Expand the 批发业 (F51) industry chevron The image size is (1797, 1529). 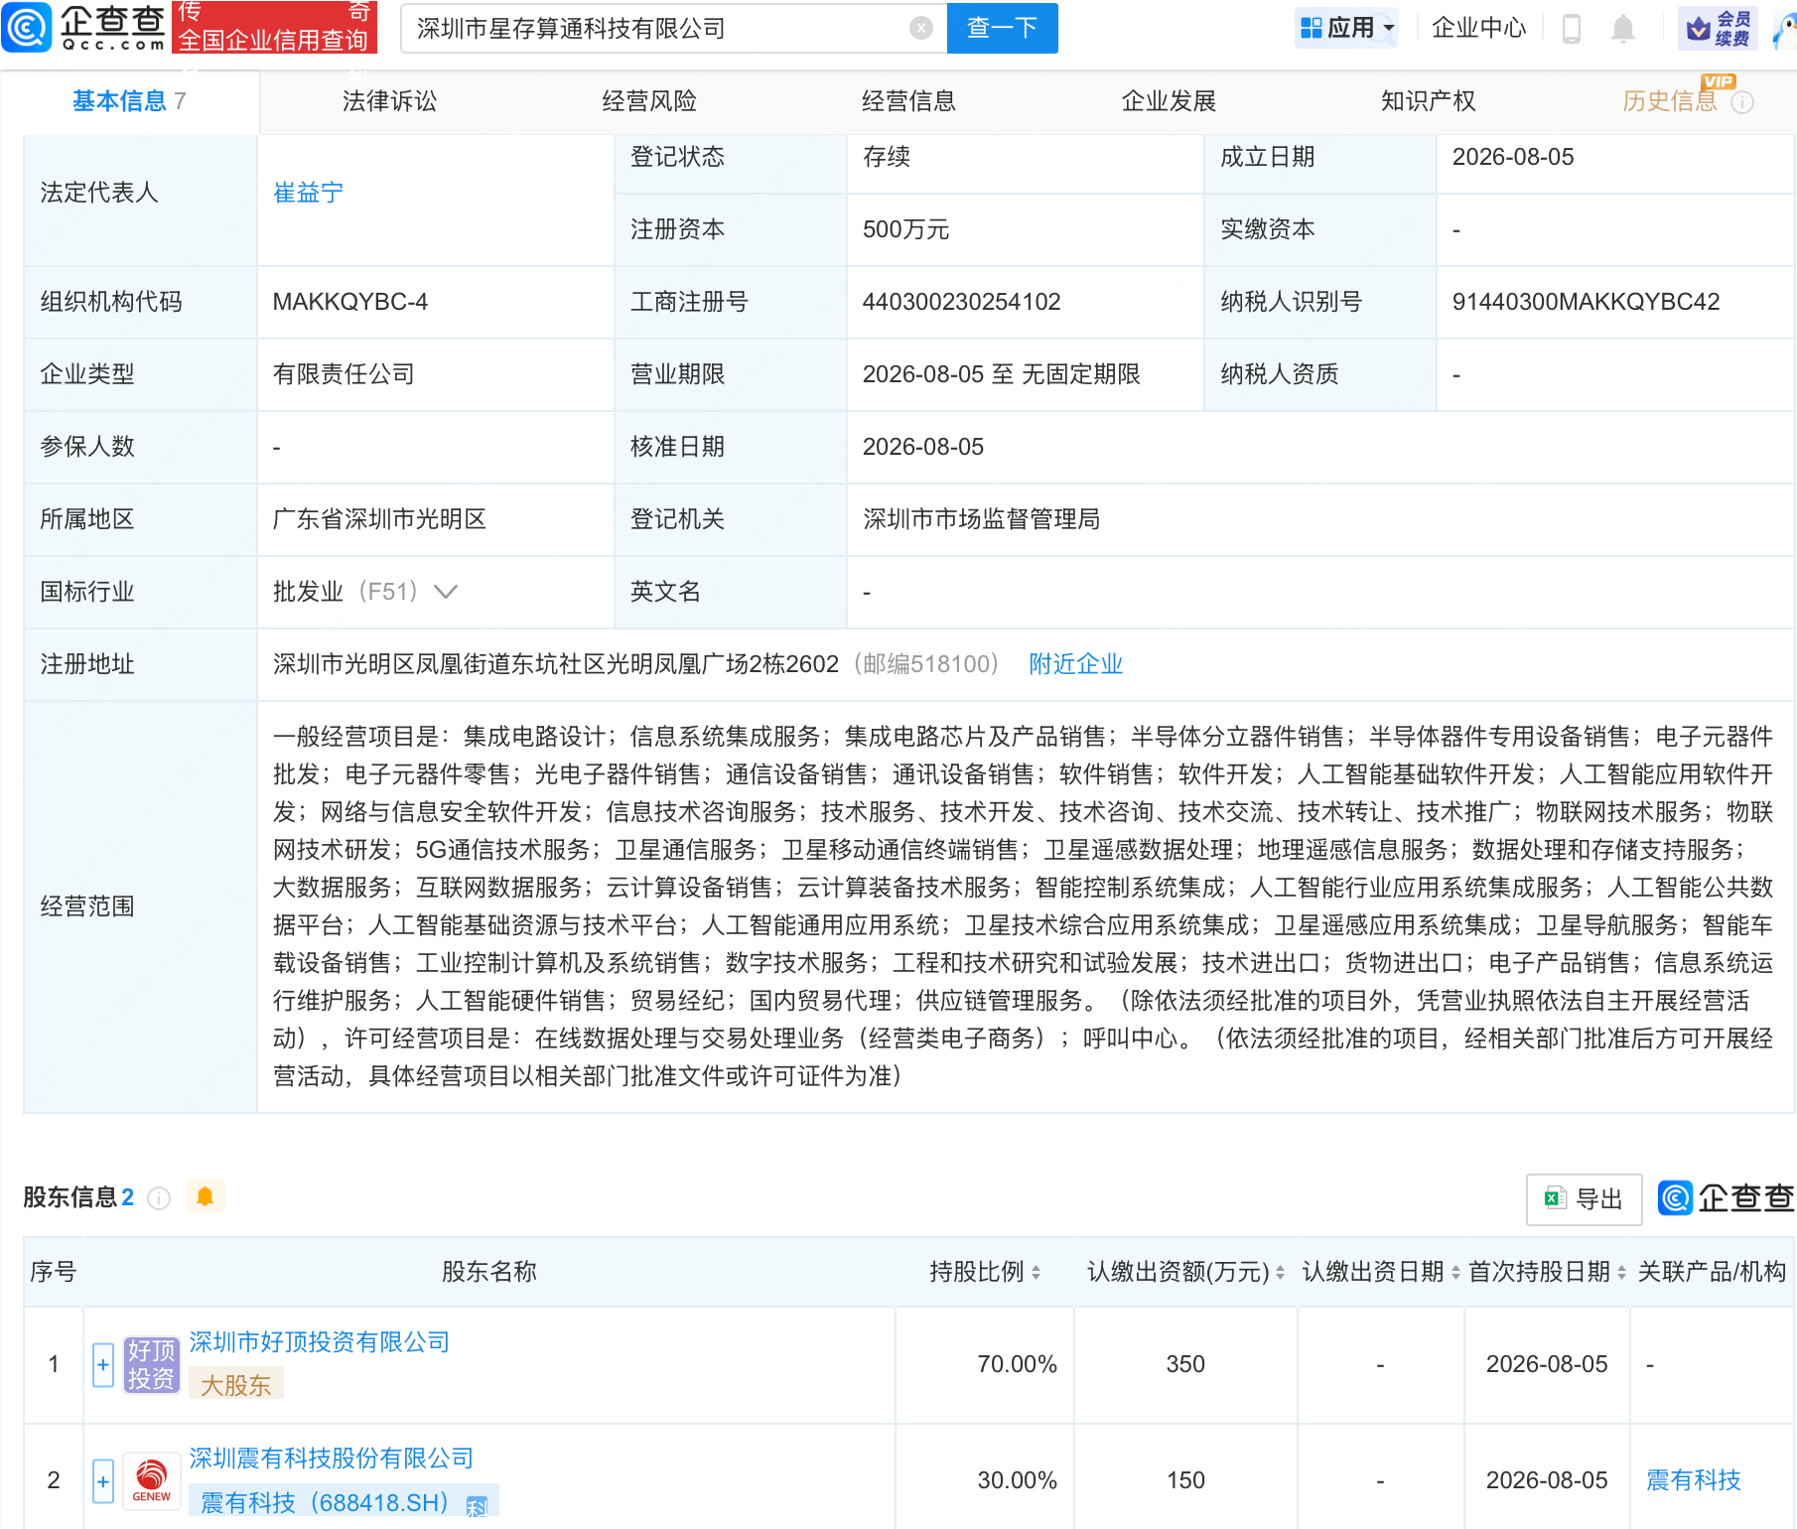pyautogui.click(x=446, y=592)
